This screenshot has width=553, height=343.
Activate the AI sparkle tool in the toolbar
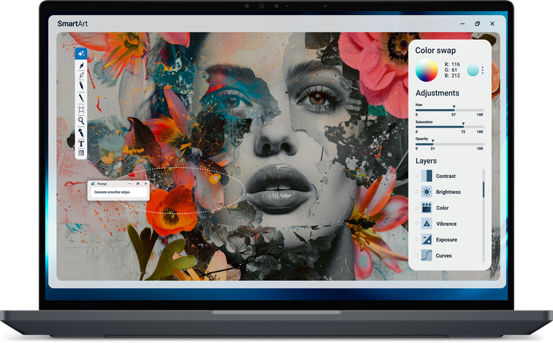point(81,54)
